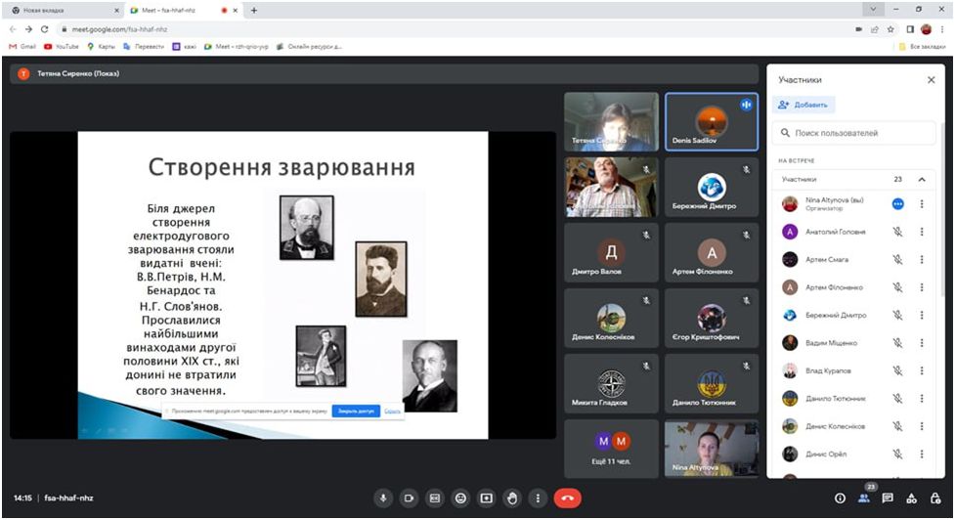The image size is (955, 520).
Task: Open options menu for Данило Тютюнник in list
Action: 922,398
